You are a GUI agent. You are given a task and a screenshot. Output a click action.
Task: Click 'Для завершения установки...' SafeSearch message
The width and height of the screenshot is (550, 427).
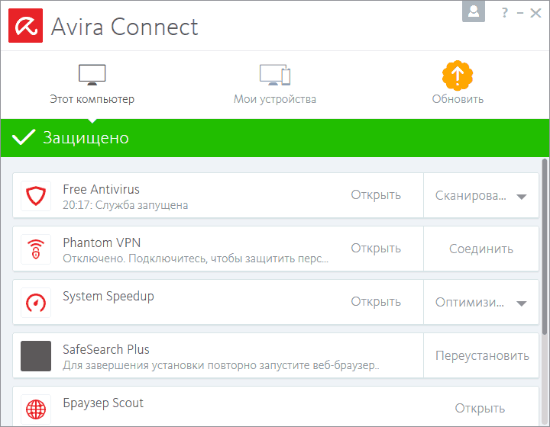coord(221,365)
